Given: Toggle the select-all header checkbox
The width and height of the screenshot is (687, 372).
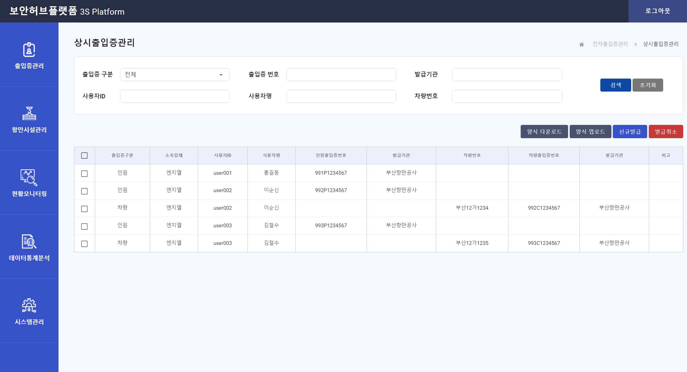Looking at the screenshot, I should click(84, 156).
